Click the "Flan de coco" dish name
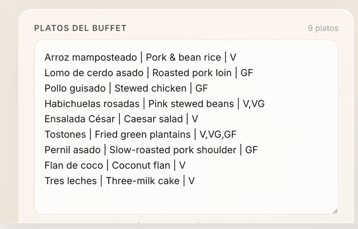 click(x=74, y=166)
